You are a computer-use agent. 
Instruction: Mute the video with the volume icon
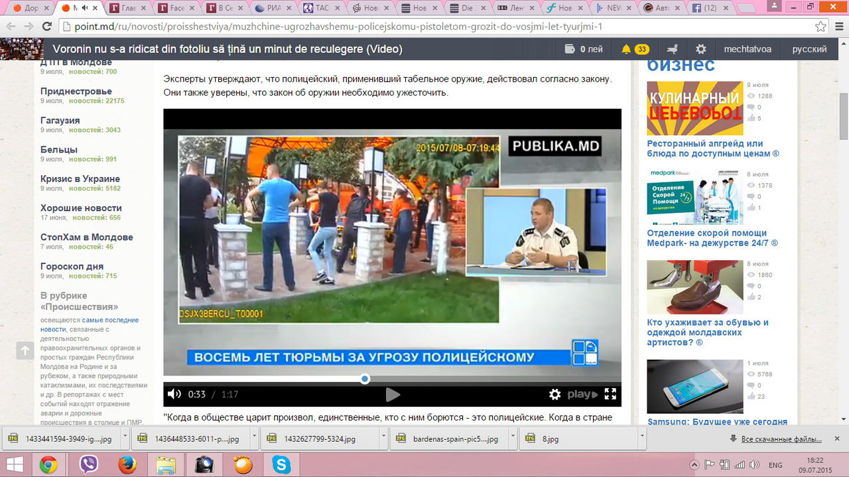pyautogui.click(x=174, y=394)
